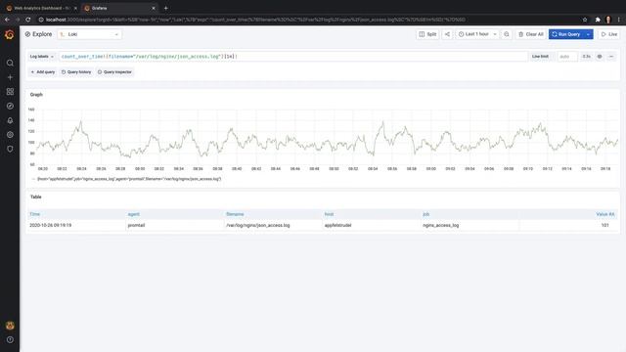Open the Help question mark icon
Viewport: 626px width, 352px height.
[x=10, y=339]
